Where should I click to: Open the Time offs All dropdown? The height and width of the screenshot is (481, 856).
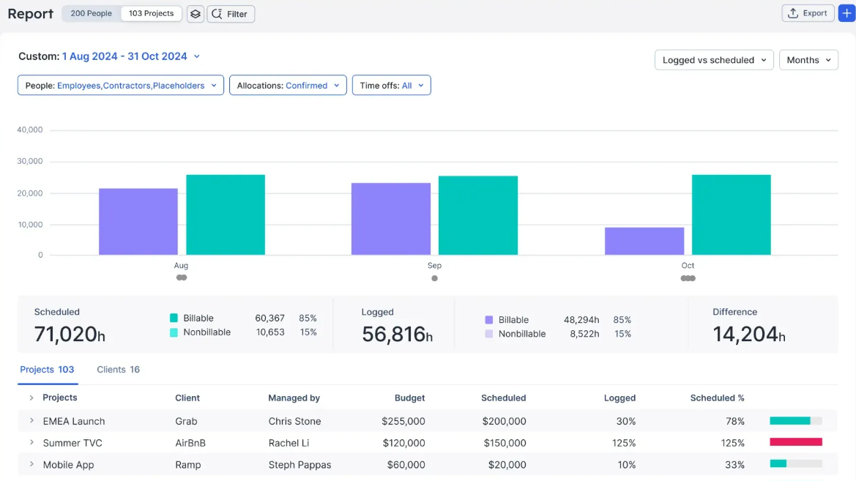[392, 85]
